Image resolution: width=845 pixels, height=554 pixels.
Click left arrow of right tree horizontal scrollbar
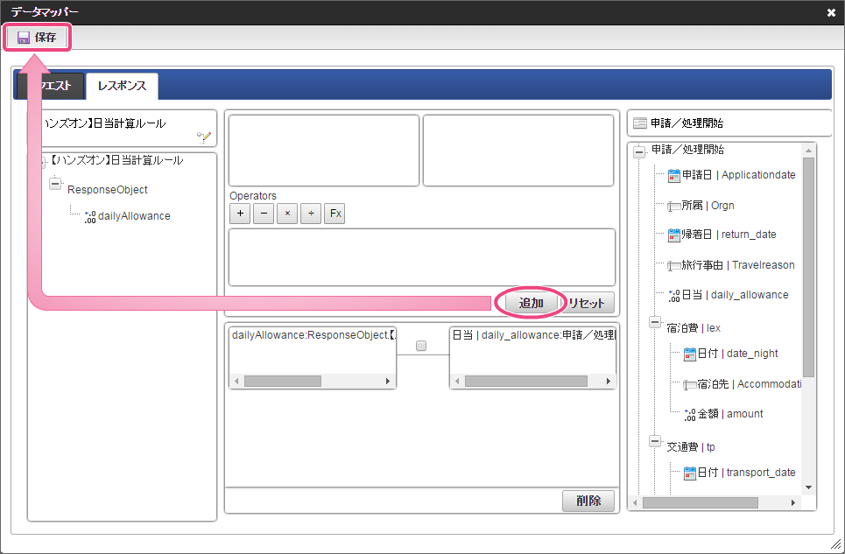pos(635,503)
